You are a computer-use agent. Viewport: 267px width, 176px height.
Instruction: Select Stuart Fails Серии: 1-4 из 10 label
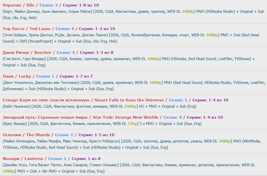(210, 100)
